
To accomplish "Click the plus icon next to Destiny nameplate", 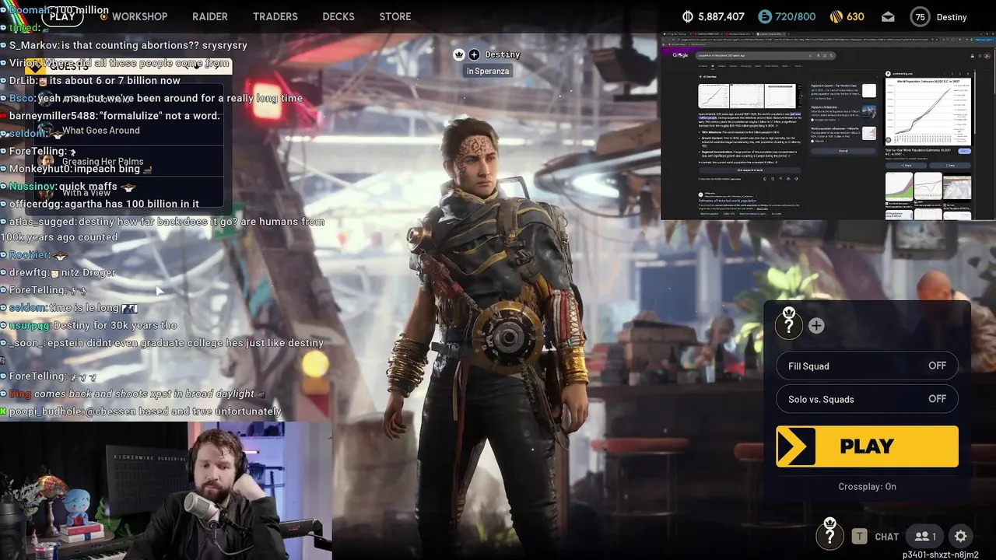I will coord(474,54).
